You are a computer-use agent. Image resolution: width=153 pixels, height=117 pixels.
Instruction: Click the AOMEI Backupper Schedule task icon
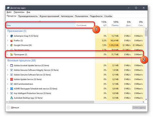[12, 89]
